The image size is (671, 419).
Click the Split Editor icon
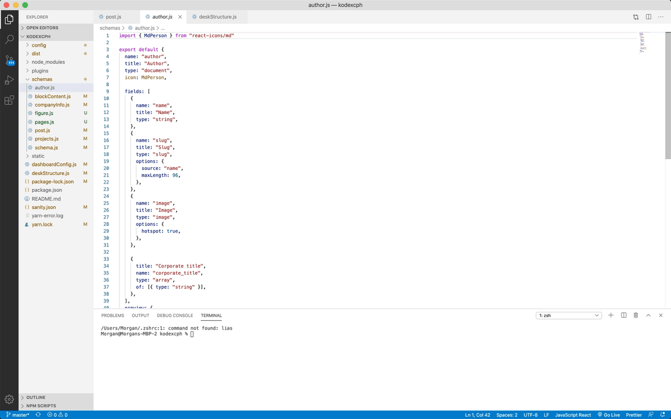648,17
